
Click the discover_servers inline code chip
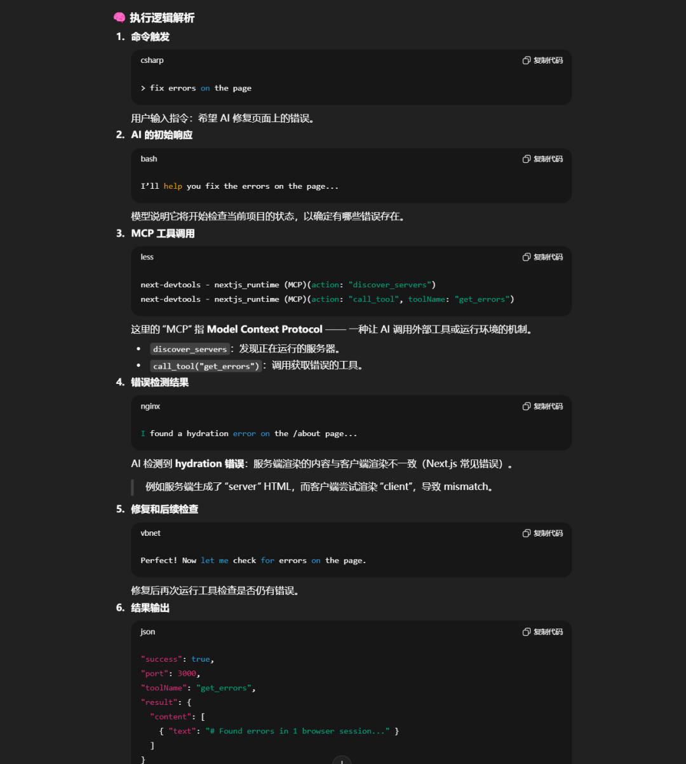tap(189, 349)
